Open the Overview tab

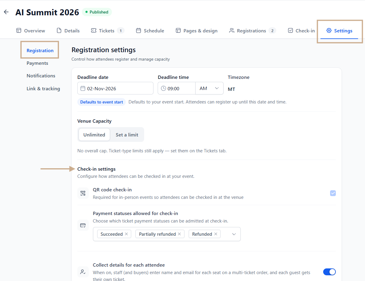click(x=31, y=31)
